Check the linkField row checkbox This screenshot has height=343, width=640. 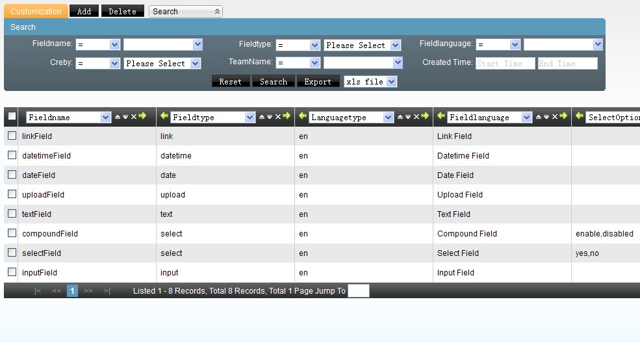tap(12, 136)
